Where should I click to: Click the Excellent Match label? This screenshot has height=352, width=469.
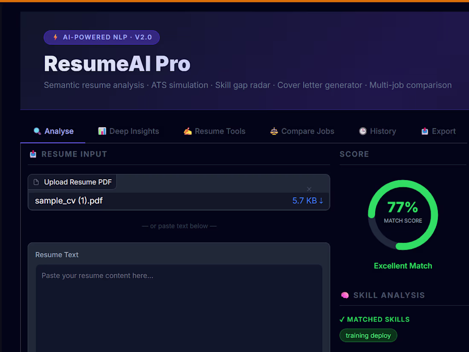(403, 266)
